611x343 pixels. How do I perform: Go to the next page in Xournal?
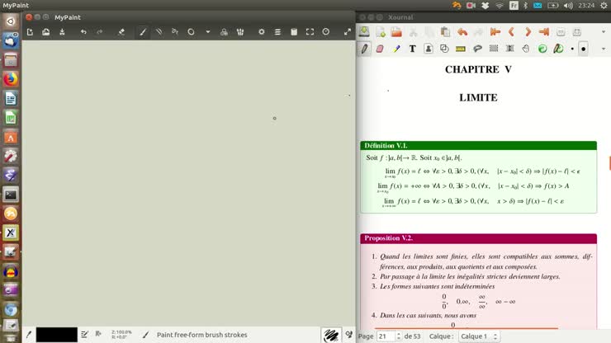pyautogui.click(x=528, y=32)
